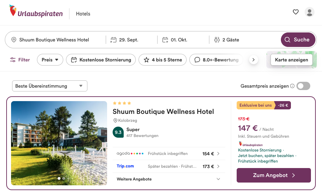Viewport: 322px width, 196px height.
Task: Go to the Hotels section
Action: coord(83,14)
